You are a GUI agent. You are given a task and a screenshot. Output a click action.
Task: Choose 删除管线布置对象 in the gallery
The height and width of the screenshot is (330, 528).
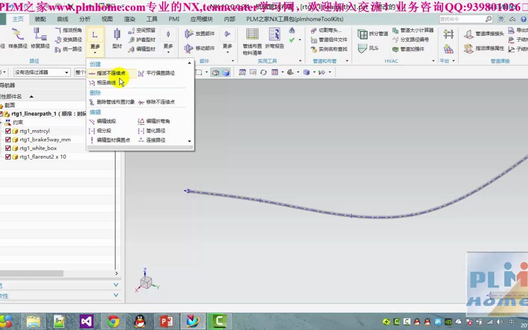click(112, 102)
